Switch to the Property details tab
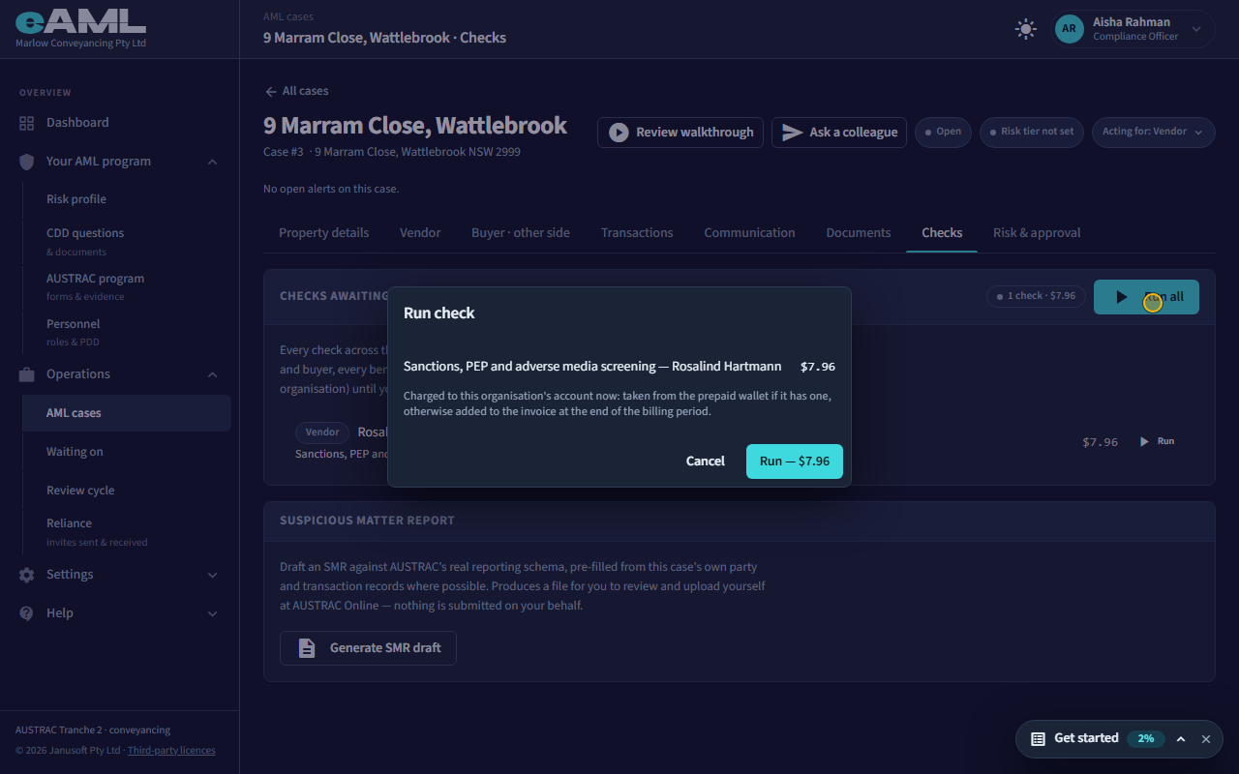 (323, 233)
